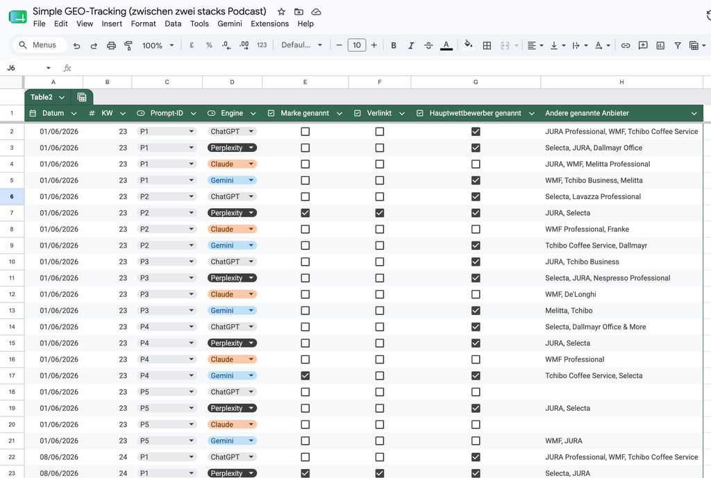Uncheck Verlinkt checkbox in row 7

[380, 213]
